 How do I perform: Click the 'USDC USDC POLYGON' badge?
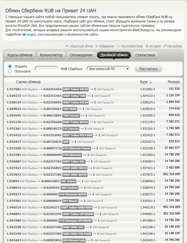pos(77,234)
